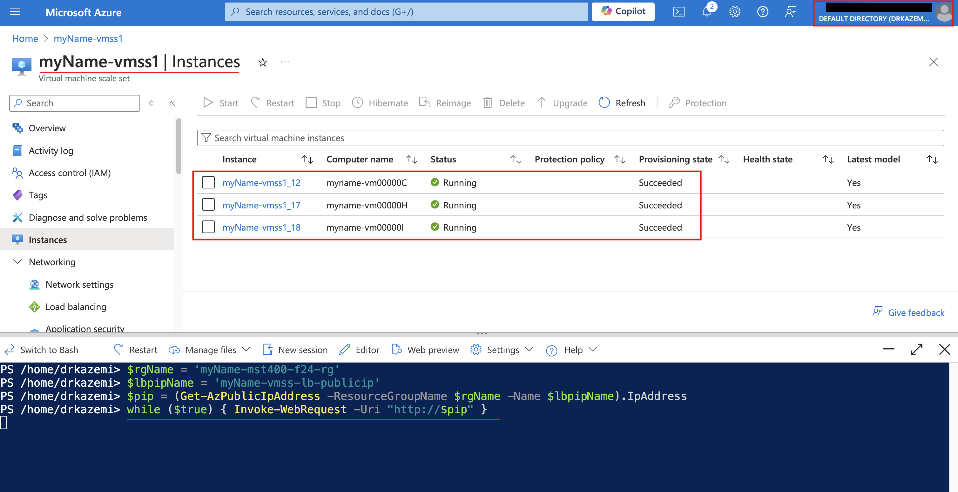Viewport: 958px width, 492px height.
Task: Open instance myName-vmss1_18
Action: click(x=261, y=227)
